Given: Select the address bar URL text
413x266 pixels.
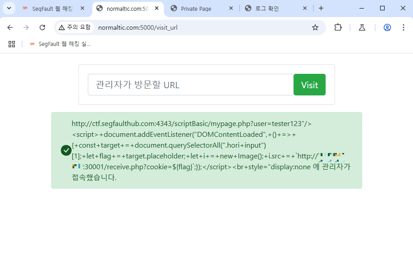Looking at the screenshot, I should [x=138, y=27].
